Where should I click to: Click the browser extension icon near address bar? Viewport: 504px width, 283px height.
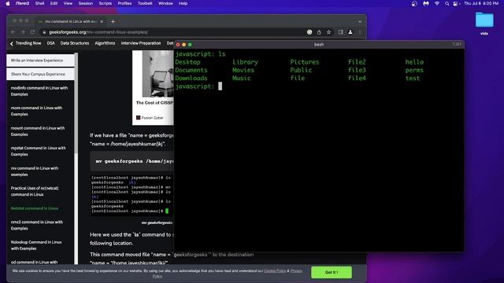[309, 32]
